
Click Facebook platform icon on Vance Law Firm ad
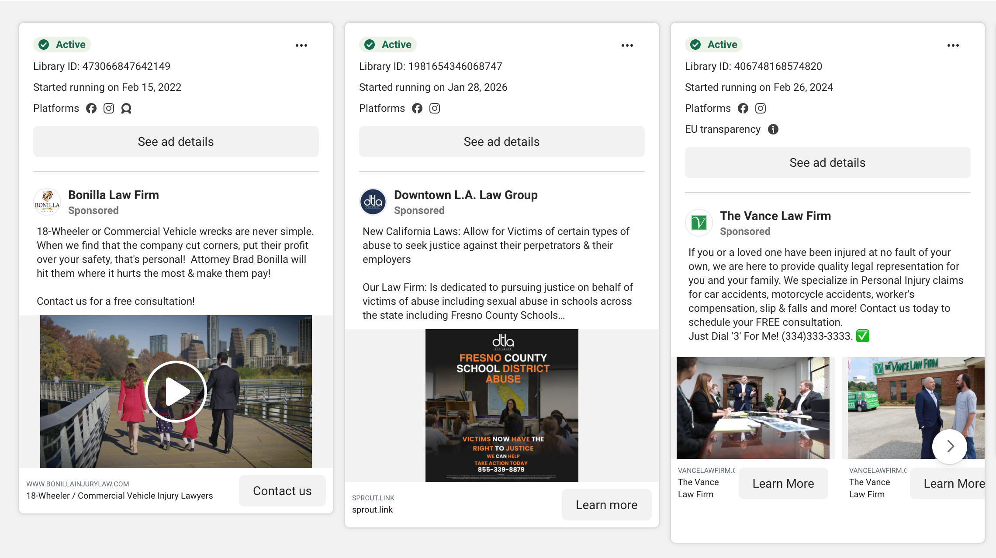[x=743, y=108]
